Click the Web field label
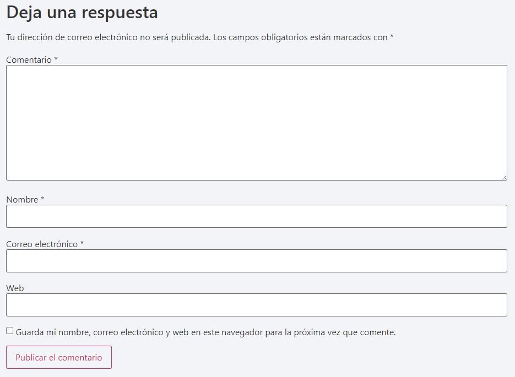Screen dimensions: 515x377 tap(15, 288)
